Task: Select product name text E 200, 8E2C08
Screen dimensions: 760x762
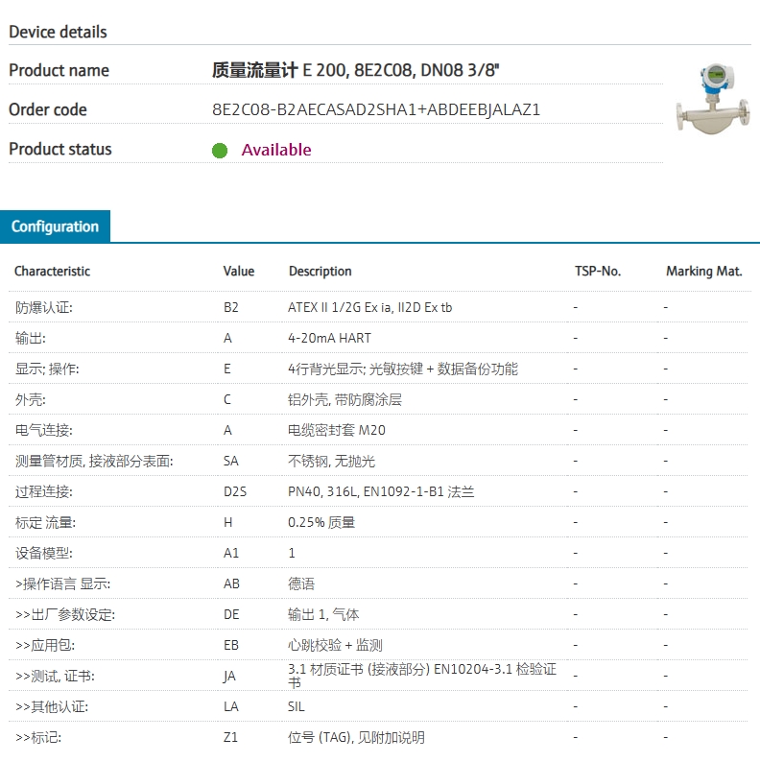Action: (x=359, y=70)
